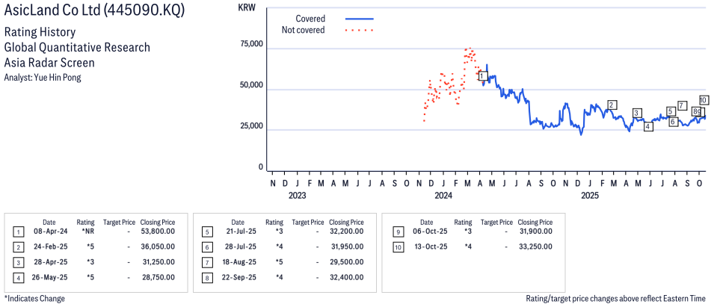Select the boxed number 9 in the right table
This screenshot has height=304, width=714.
click(x=395, y=232)
